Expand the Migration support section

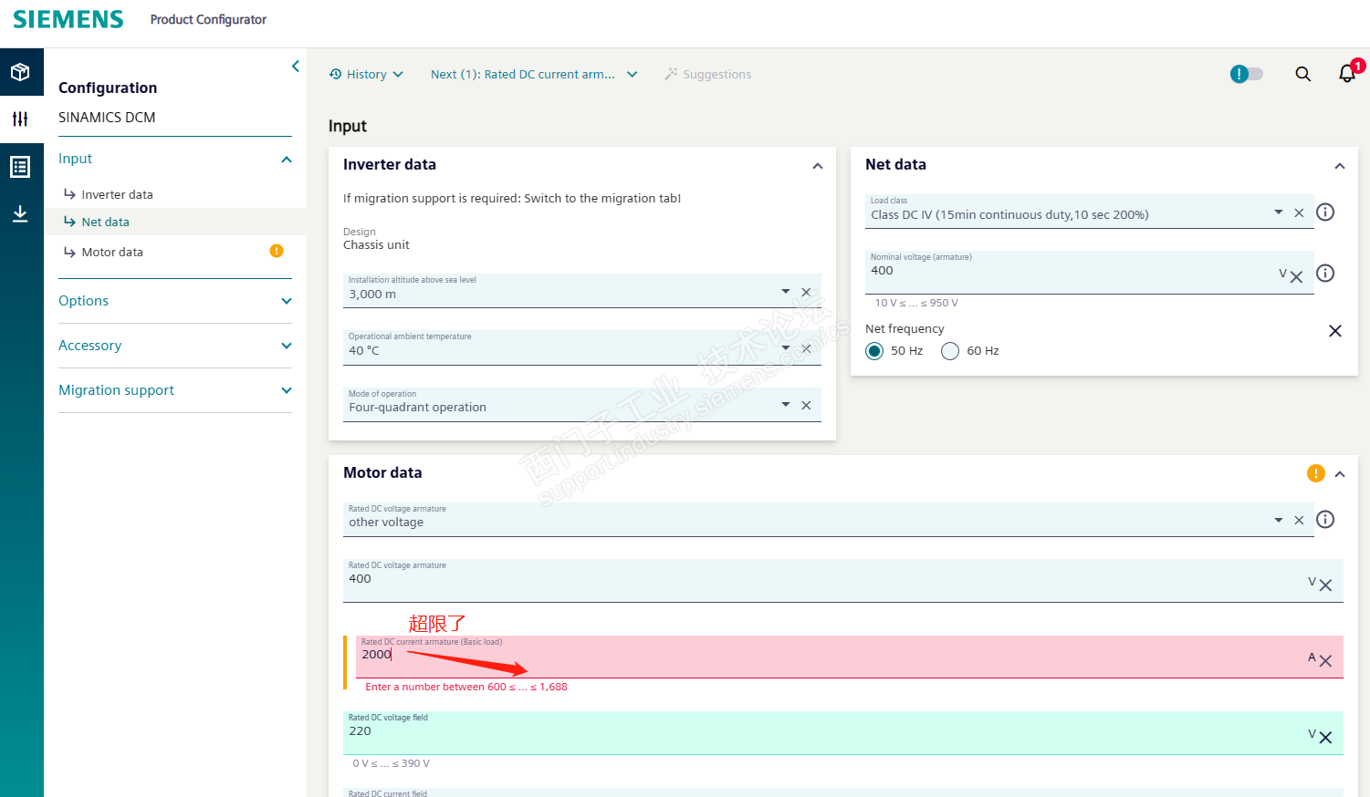click(287, 390)
